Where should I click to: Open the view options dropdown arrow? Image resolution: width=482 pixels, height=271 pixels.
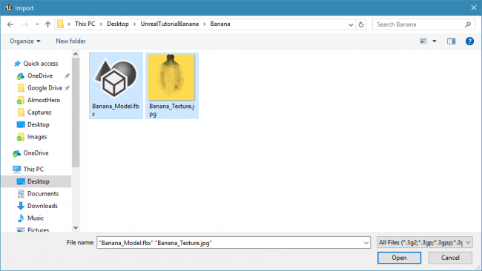(435, 41)
